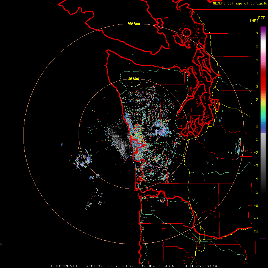Click the '5' tick label on the scale
268x268 pixels.
(257, 60)
